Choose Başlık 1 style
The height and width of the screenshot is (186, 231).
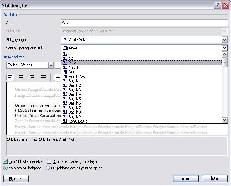tap(141, 81)
